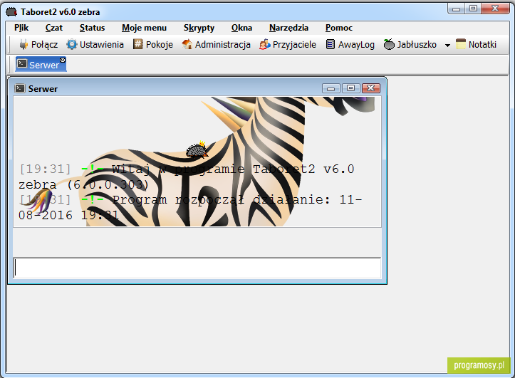Click the Jabłuszko apple icon
The height and width of the screenshot is (378, 515).
click(x=389, y=44)
